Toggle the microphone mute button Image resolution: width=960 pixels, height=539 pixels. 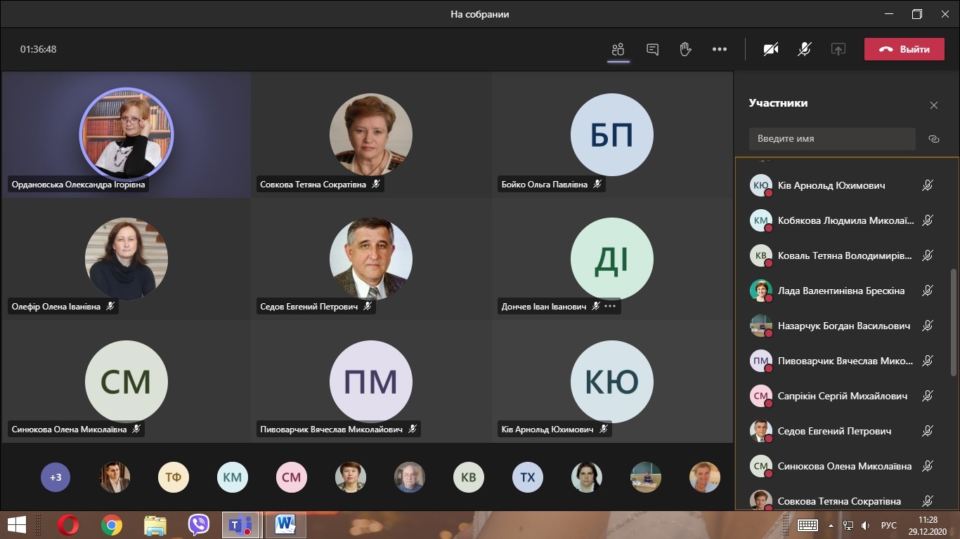coord(805,49)
